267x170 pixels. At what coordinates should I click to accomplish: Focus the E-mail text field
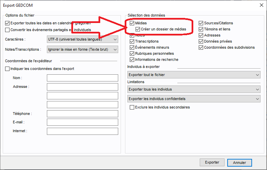(x=82, y=122)
